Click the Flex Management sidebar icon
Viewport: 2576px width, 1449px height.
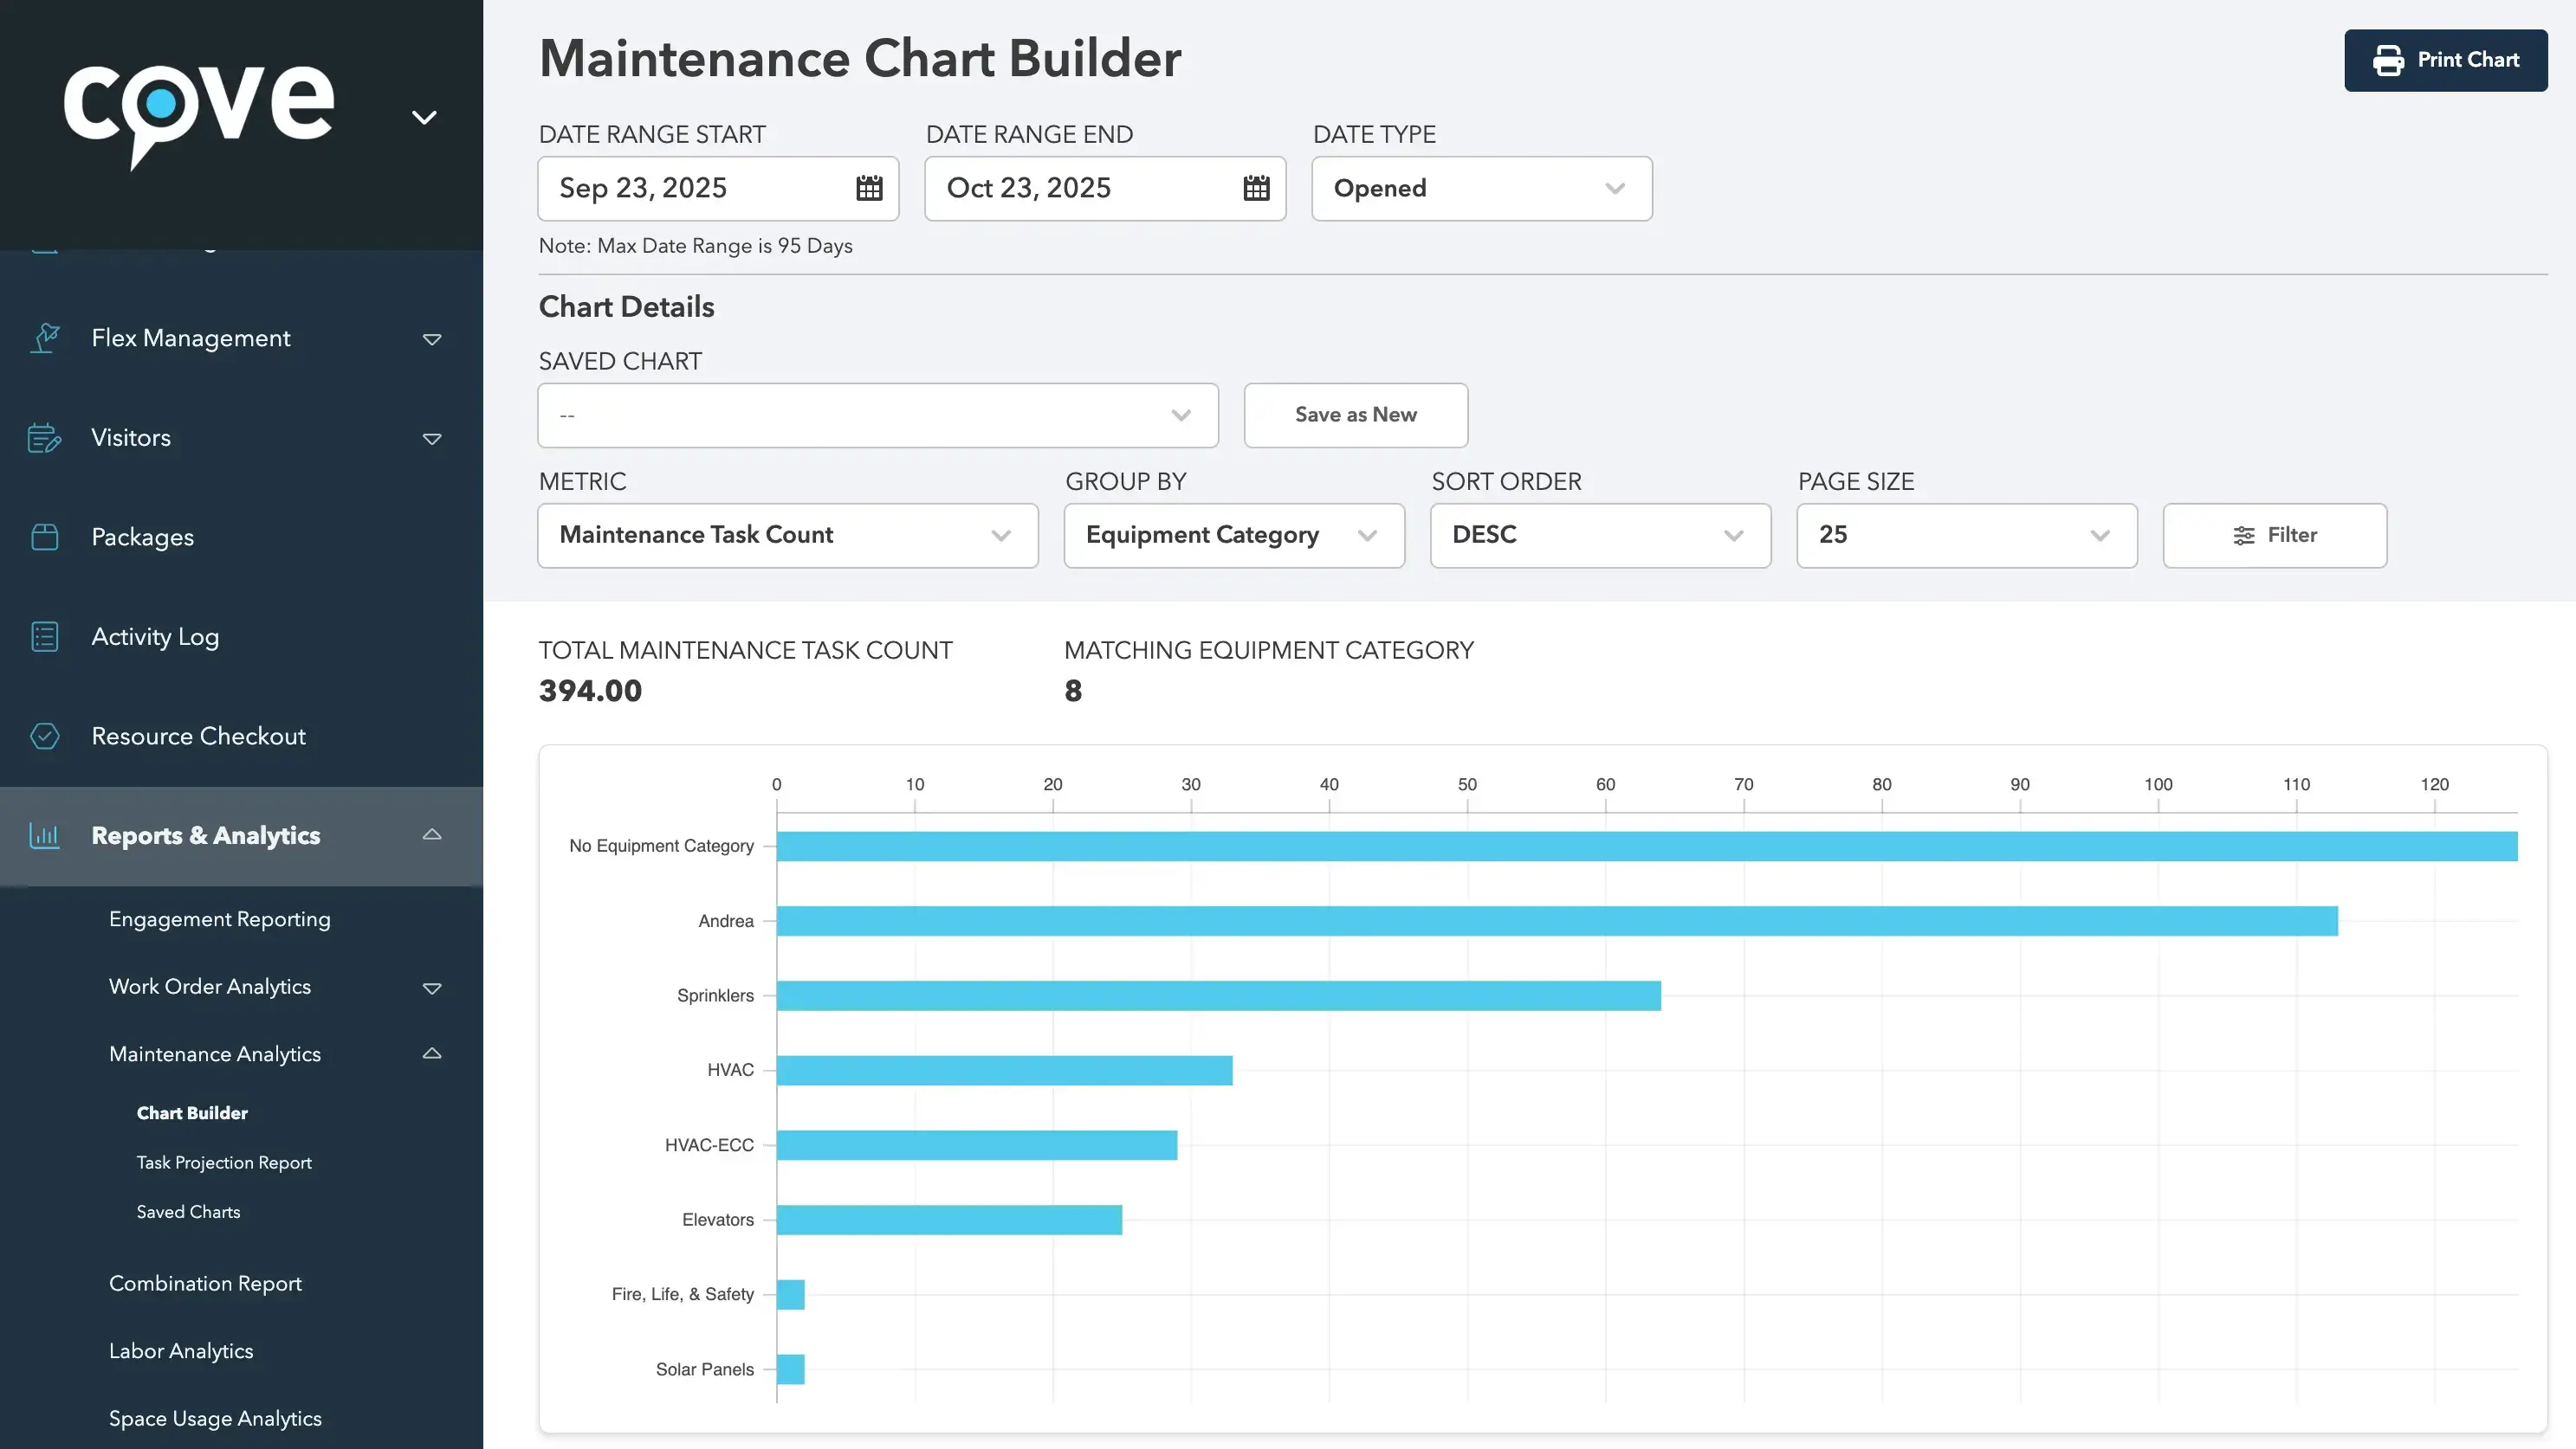(45, 338)
